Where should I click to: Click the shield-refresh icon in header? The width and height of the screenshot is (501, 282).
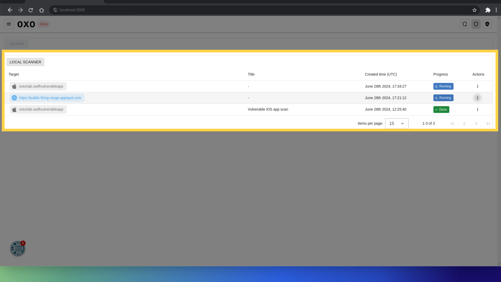click(465, 24)
